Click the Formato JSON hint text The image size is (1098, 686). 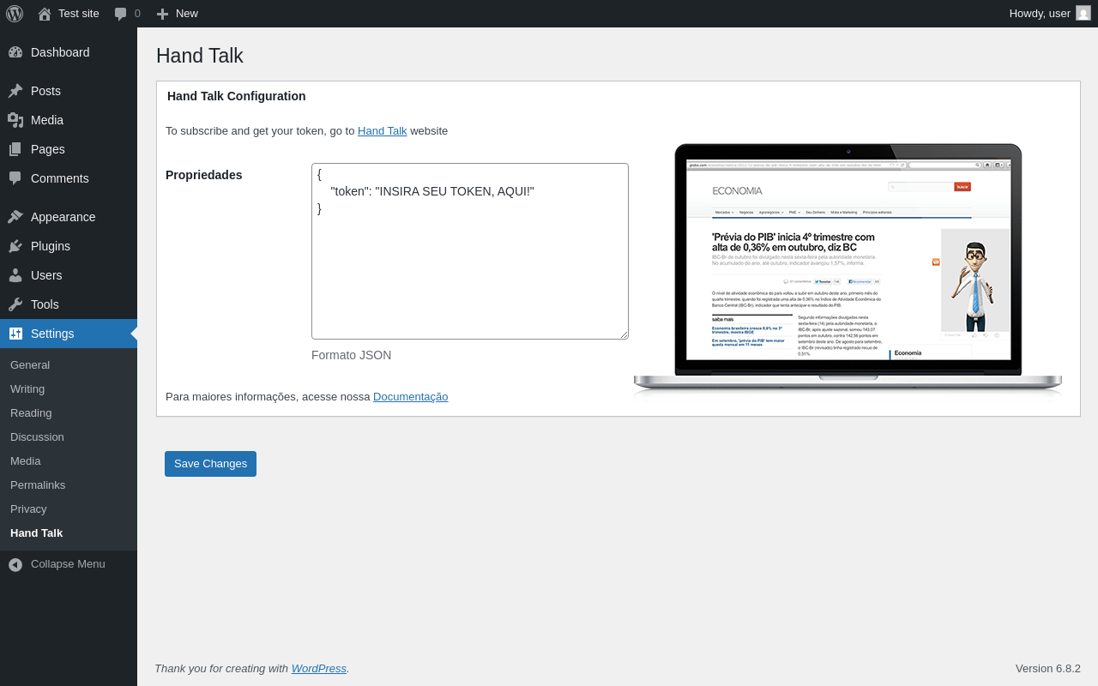(x=351, y=355)
